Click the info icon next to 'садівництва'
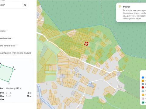The height and width of the screenshot is (109, 146). 12,38
